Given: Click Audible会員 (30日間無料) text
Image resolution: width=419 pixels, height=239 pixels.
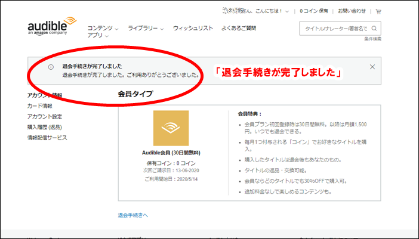Looking at the screenshot, I should [171, 153].
